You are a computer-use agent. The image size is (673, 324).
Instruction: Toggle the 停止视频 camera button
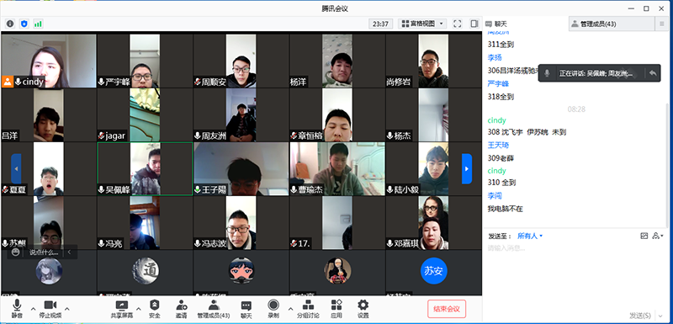[x=50, y=309]
